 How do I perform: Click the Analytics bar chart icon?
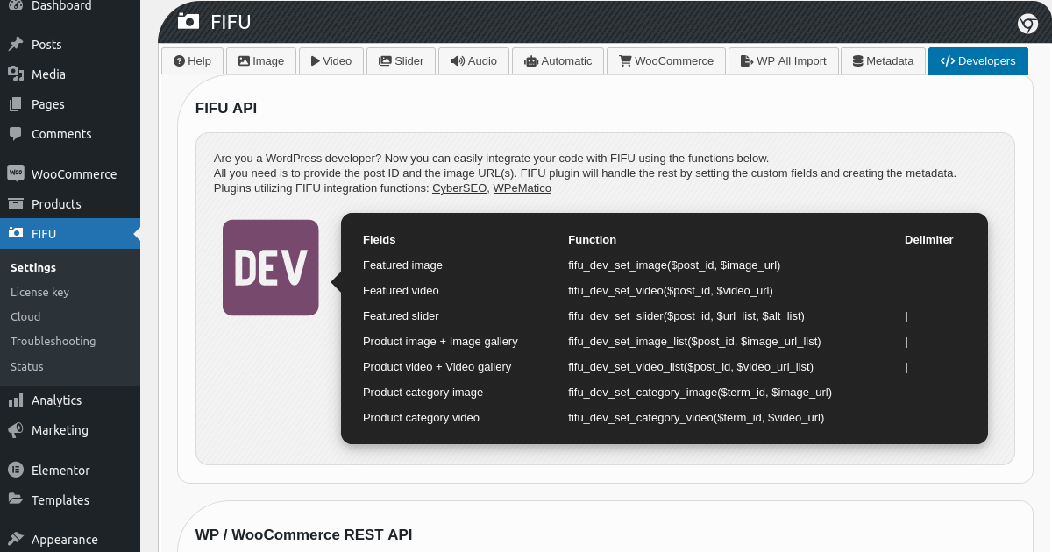tap(16, 400)
